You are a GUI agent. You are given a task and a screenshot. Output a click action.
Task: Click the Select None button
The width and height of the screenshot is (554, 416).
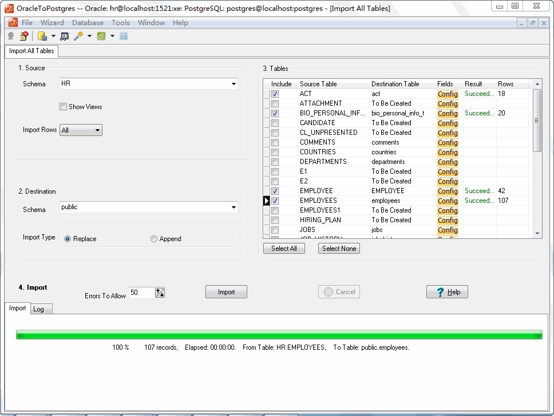[339, 249]
